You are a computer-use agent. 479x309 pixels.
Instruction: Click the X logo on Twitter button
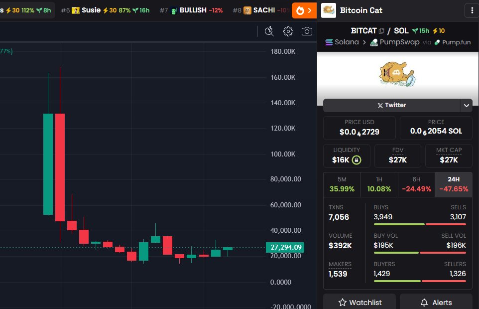tap(380, 106)
